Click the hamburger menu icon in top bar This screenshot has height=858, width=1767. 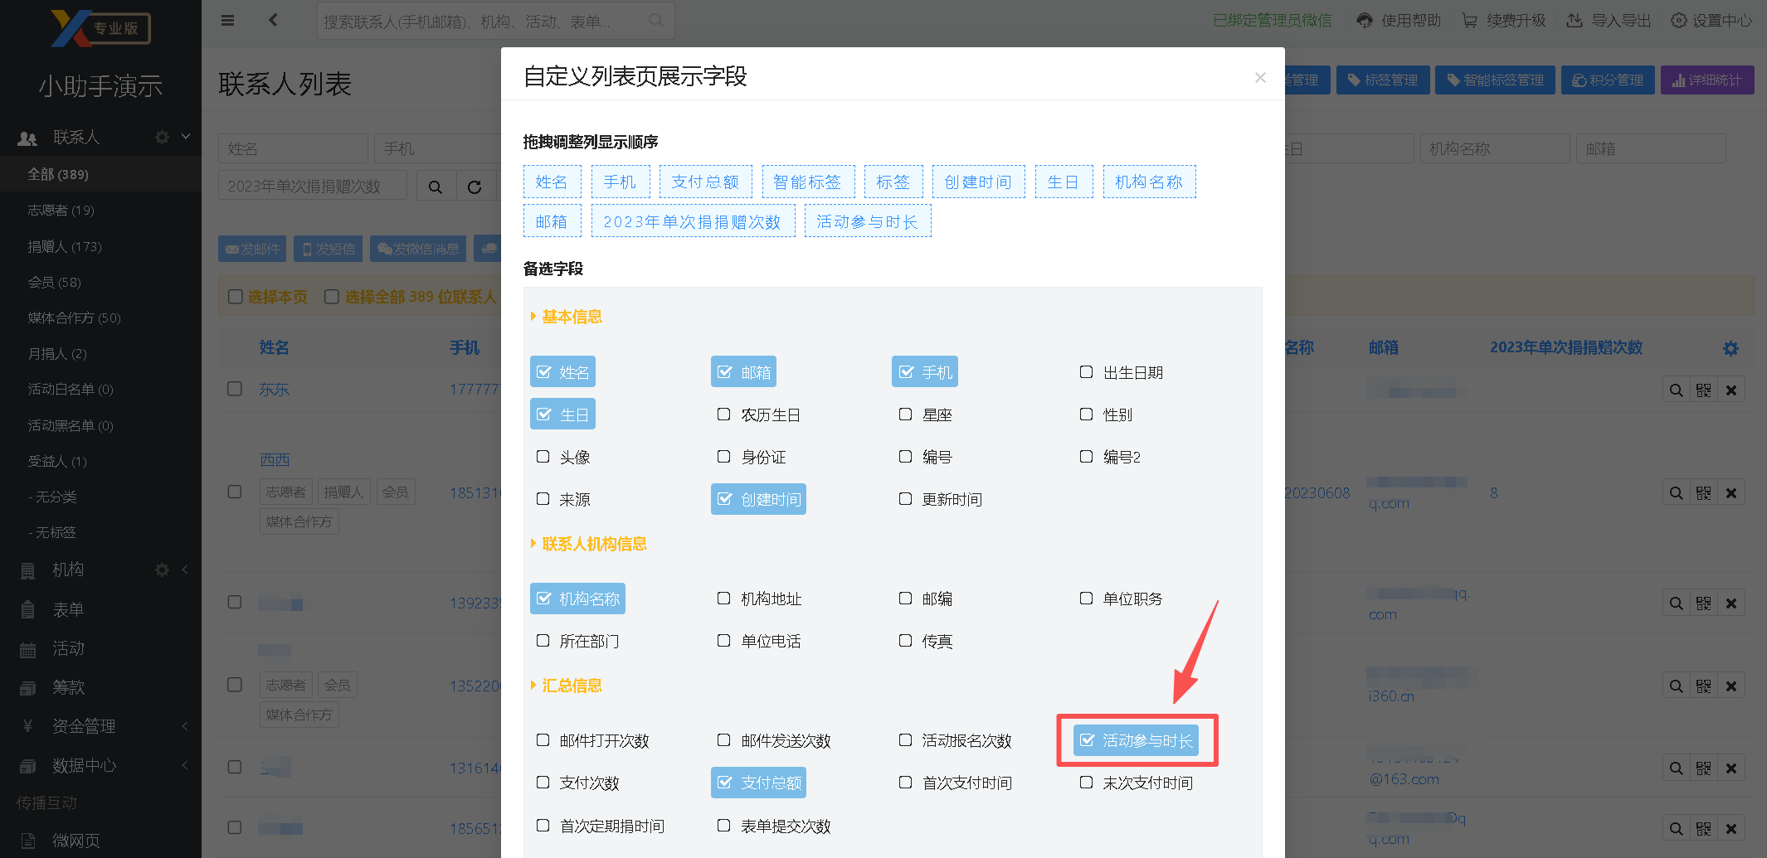[227, 21]
